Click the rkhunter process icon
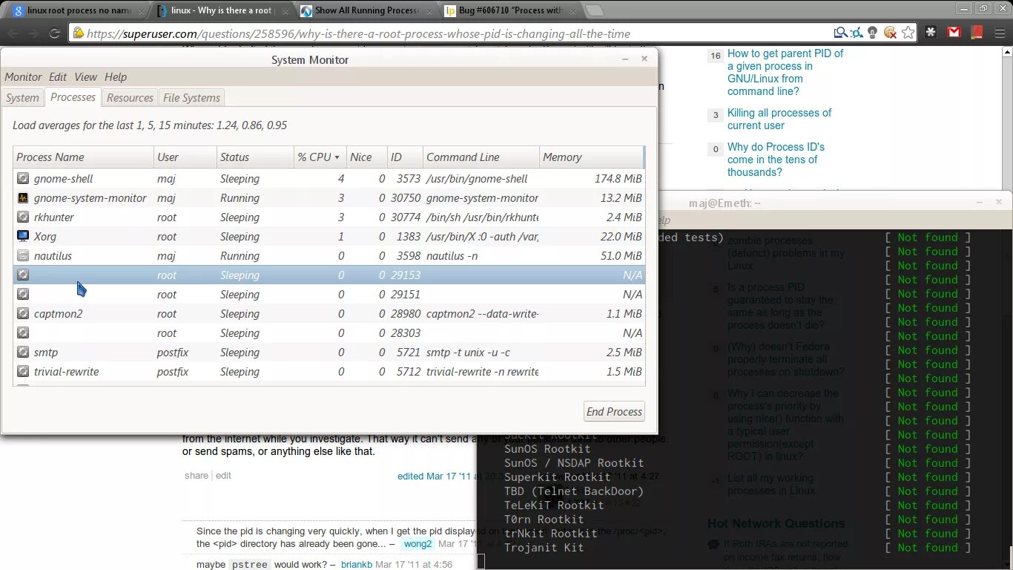This screenshot has width=1013, height=570. coord(23,217)
